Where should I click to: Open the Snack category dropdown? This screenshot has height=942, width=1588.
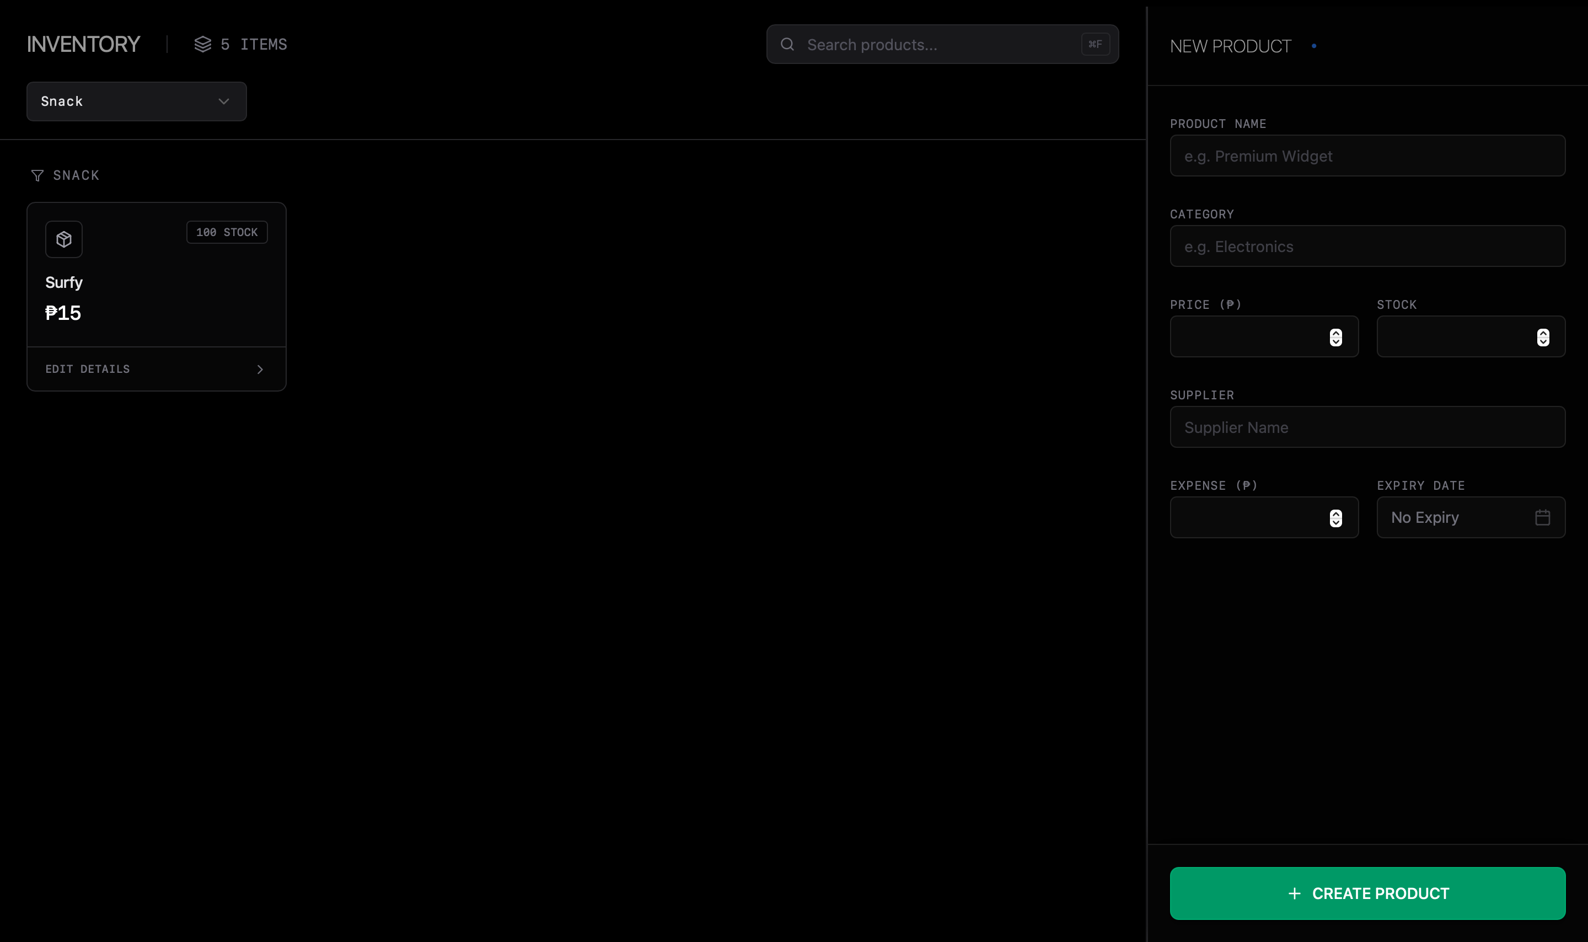click(135, 101)
